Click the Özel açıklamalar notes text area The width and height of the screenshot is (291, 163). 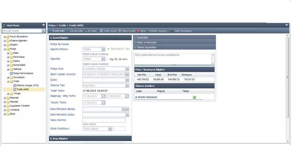(173, 59)
